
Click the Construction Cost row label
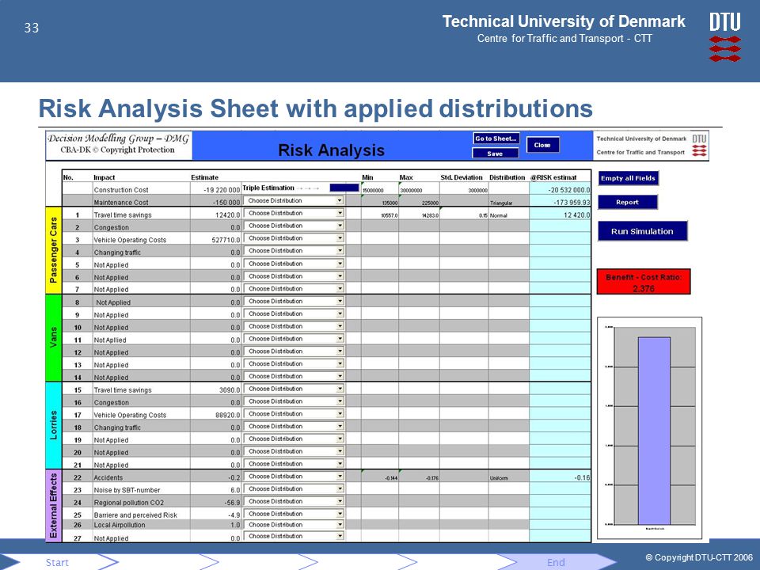[x=121, y=191]
